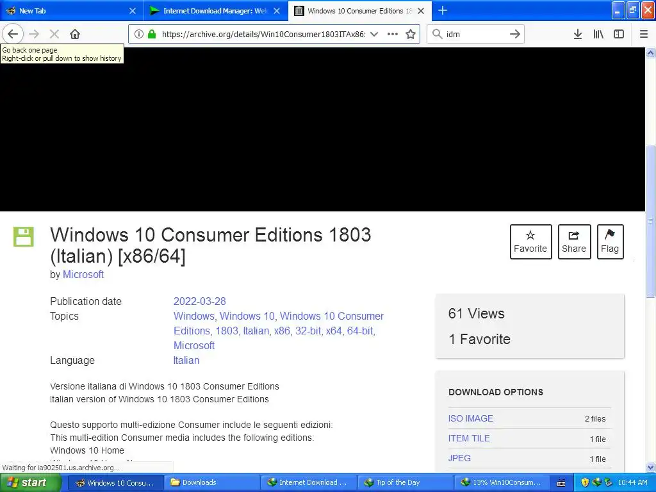Screen dimensions: 656x492
Task: Click the page scrollbar down arrow
Action: (650, 467)
